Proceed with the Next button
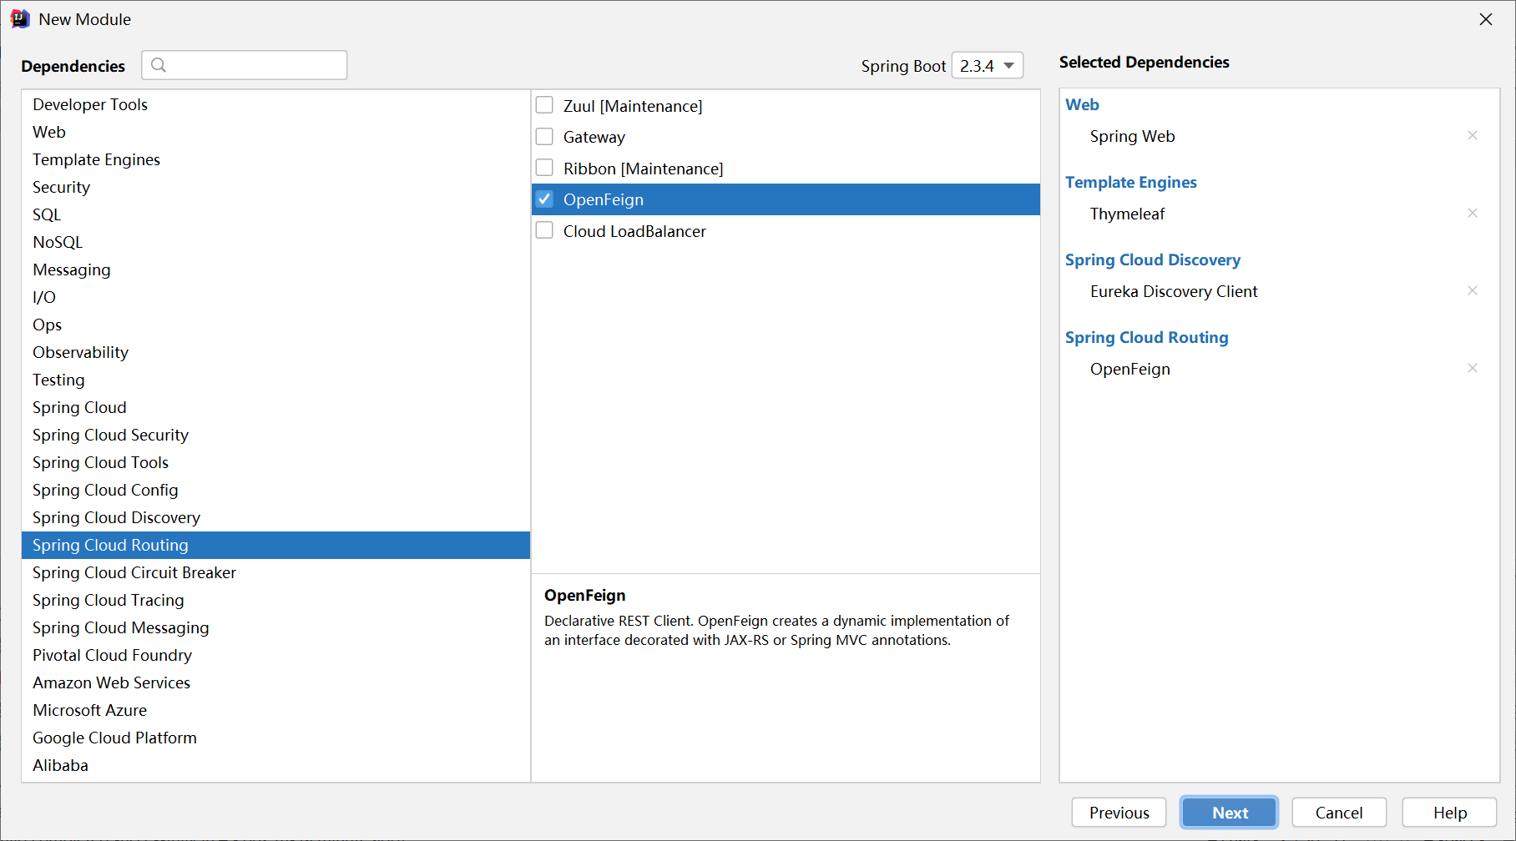Image resolution: width=1516 pixels, height=841 pixels. [1230, 813]
